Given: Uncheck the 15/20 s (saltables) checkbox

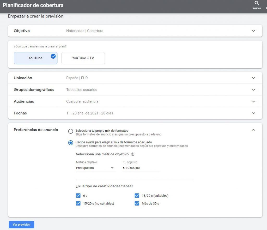Looking at the screenshot, I should tap(137, 196).
